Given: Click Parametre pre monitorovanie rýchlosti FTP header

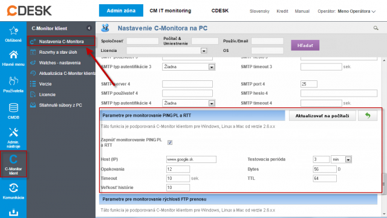Looking at the screenshot, I should (x=238, y=199).
